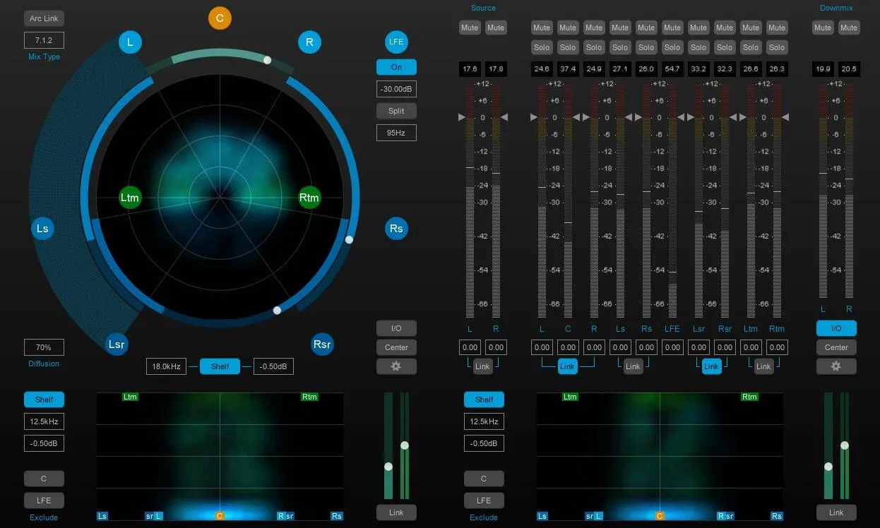Image resolution: width=880 pixels, height=528 pixels.
Task: Open the Downmix settings gear icon
Action: point(836,366)
